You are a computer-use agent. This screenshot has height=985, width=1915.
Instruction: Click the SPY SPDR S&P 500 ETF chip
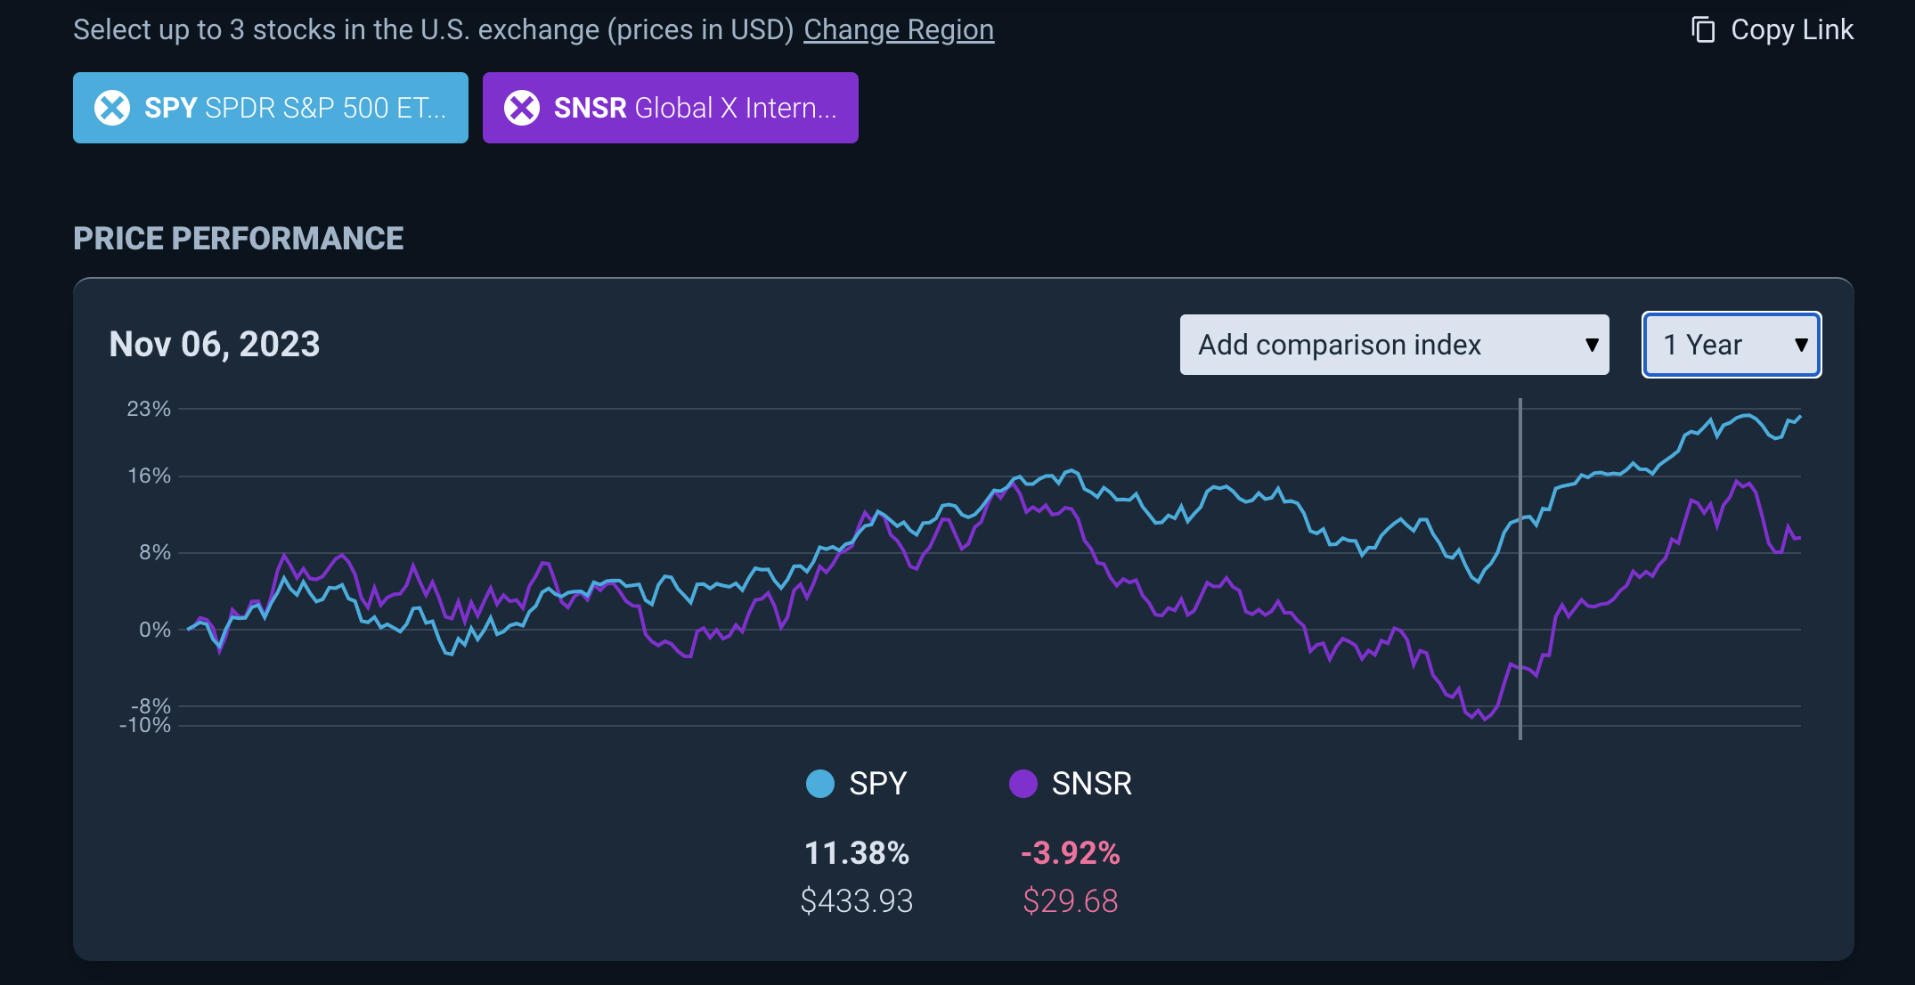pyautogui.click(x=271, y=108)
